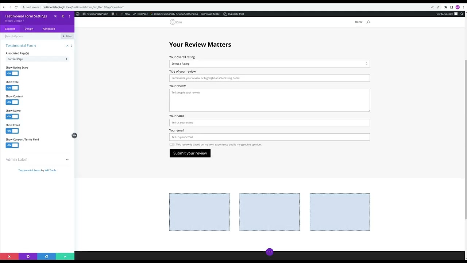Viewport: 467px width, 263px height.
Task: Click Edit Page in admin bar
Action: (140, 14)
